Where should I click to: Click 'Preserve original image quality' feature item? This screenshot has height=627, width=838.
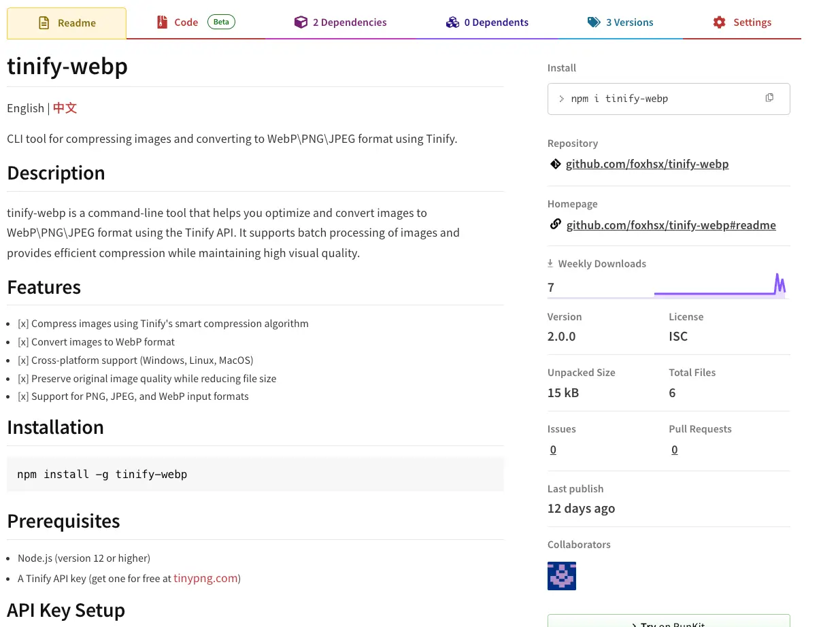[x=147, y=379]
